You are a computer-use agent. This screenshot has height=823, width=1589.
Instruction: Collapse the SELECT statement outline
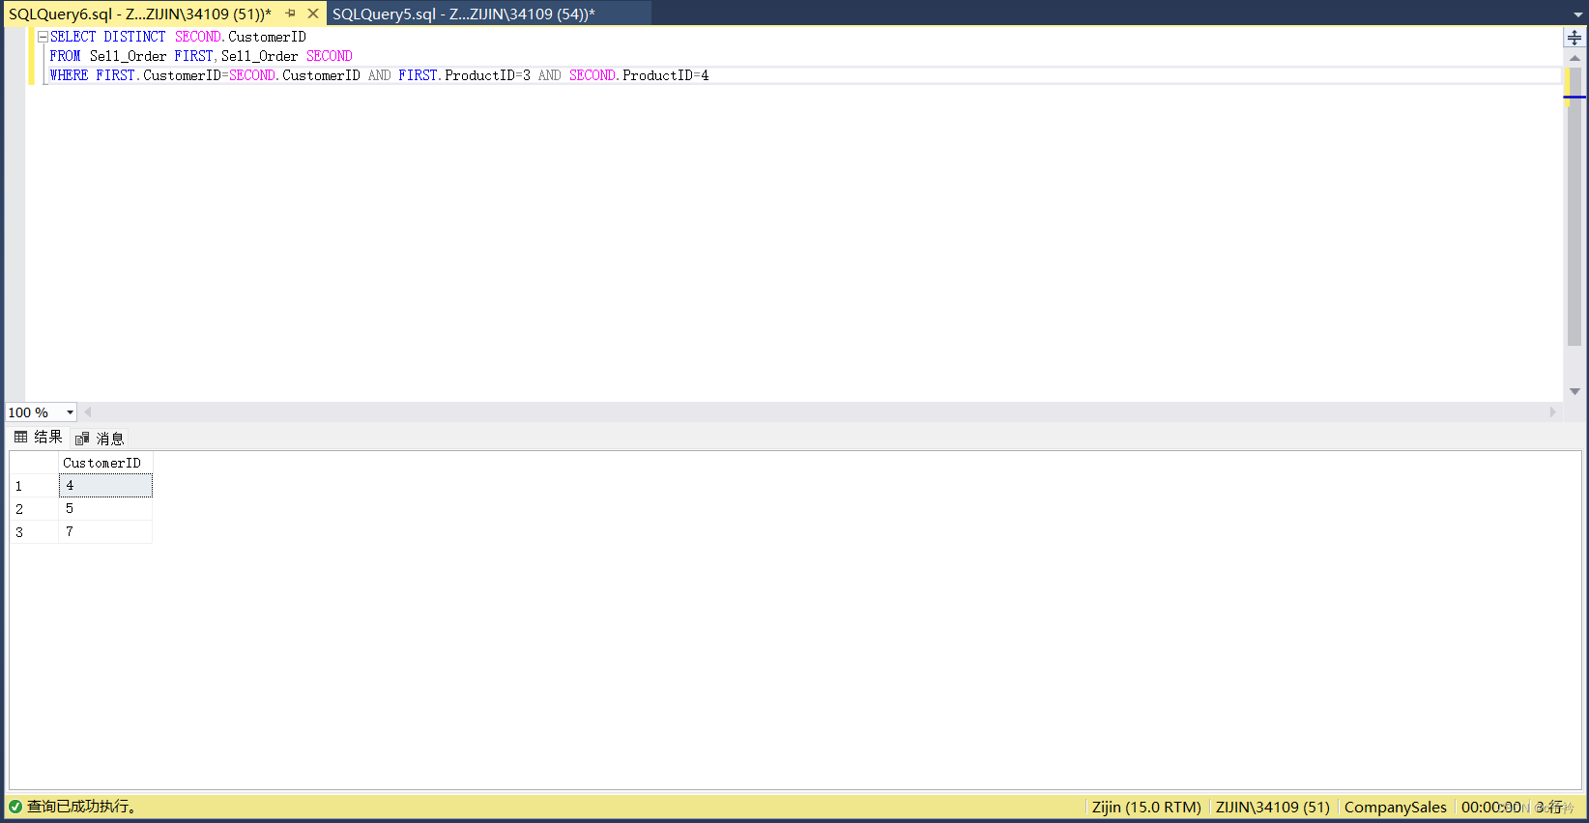click(43, 37)
